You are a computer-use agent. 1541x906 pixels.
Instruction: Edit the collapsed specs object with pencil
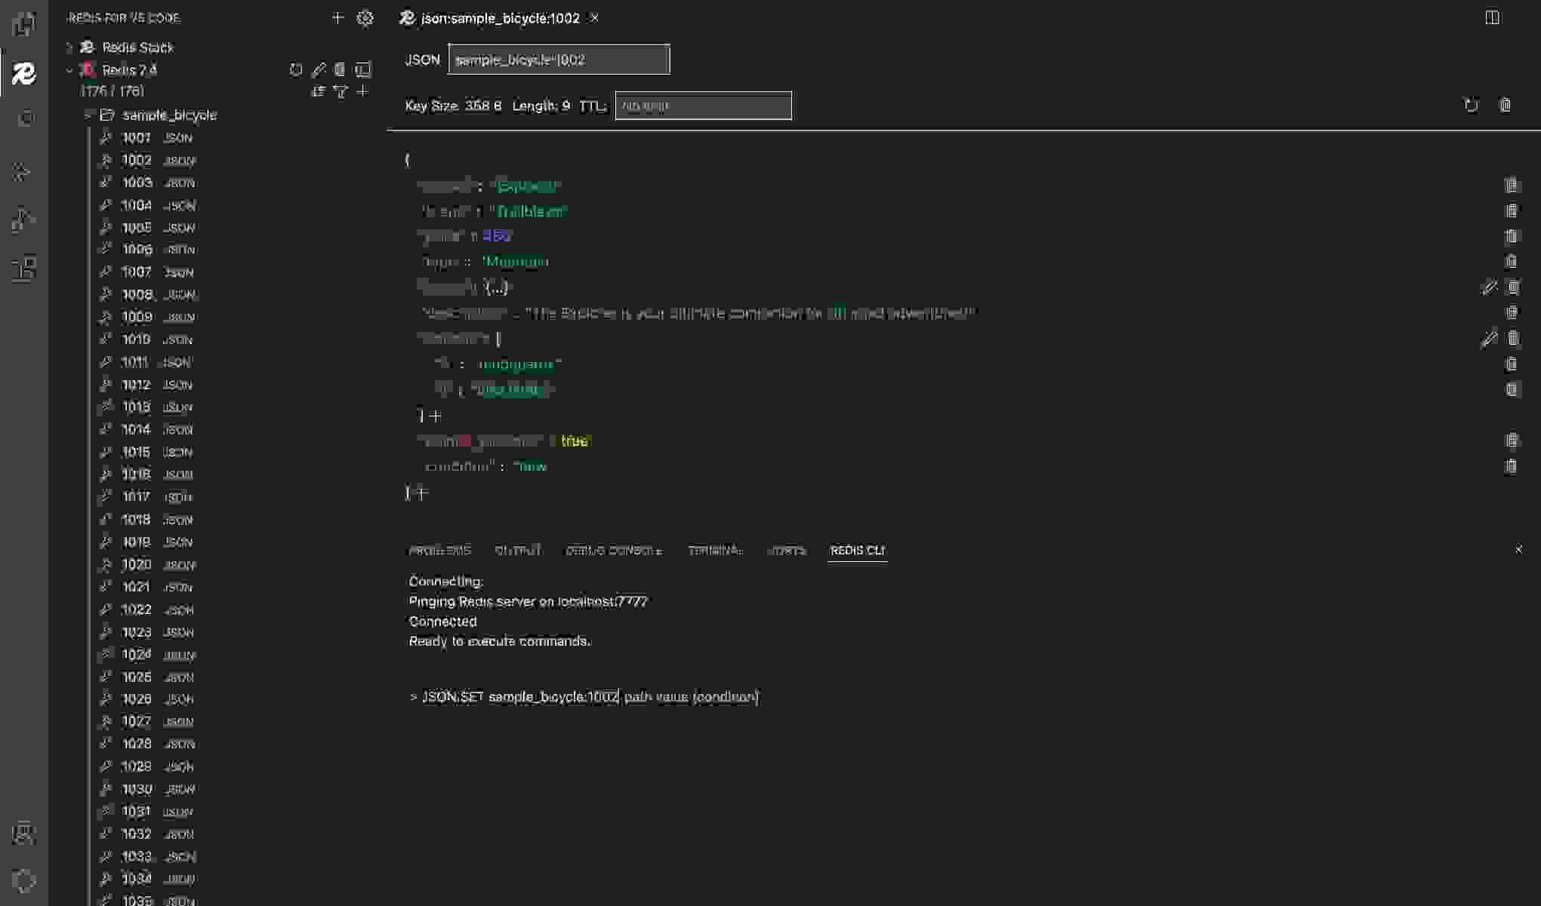[x=1488, y=287]
